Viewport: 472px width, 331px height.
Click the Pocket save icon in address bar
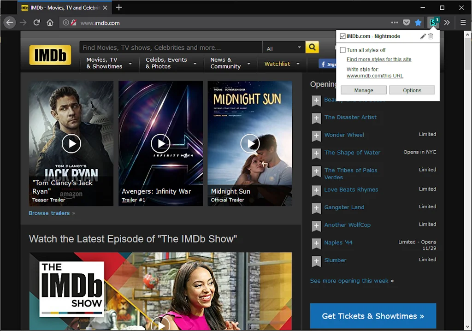pos(407,23)
